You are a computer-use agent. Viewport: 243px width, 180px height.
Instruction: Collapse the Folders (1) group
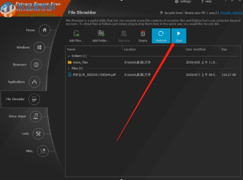pos(69,56)
